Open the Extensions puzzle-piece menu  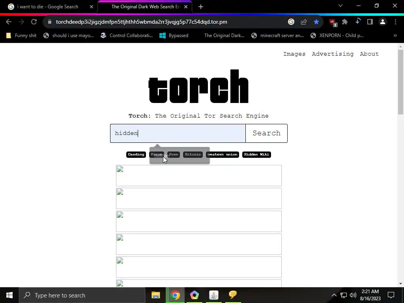pyautogui.click(x=345, y=22)
